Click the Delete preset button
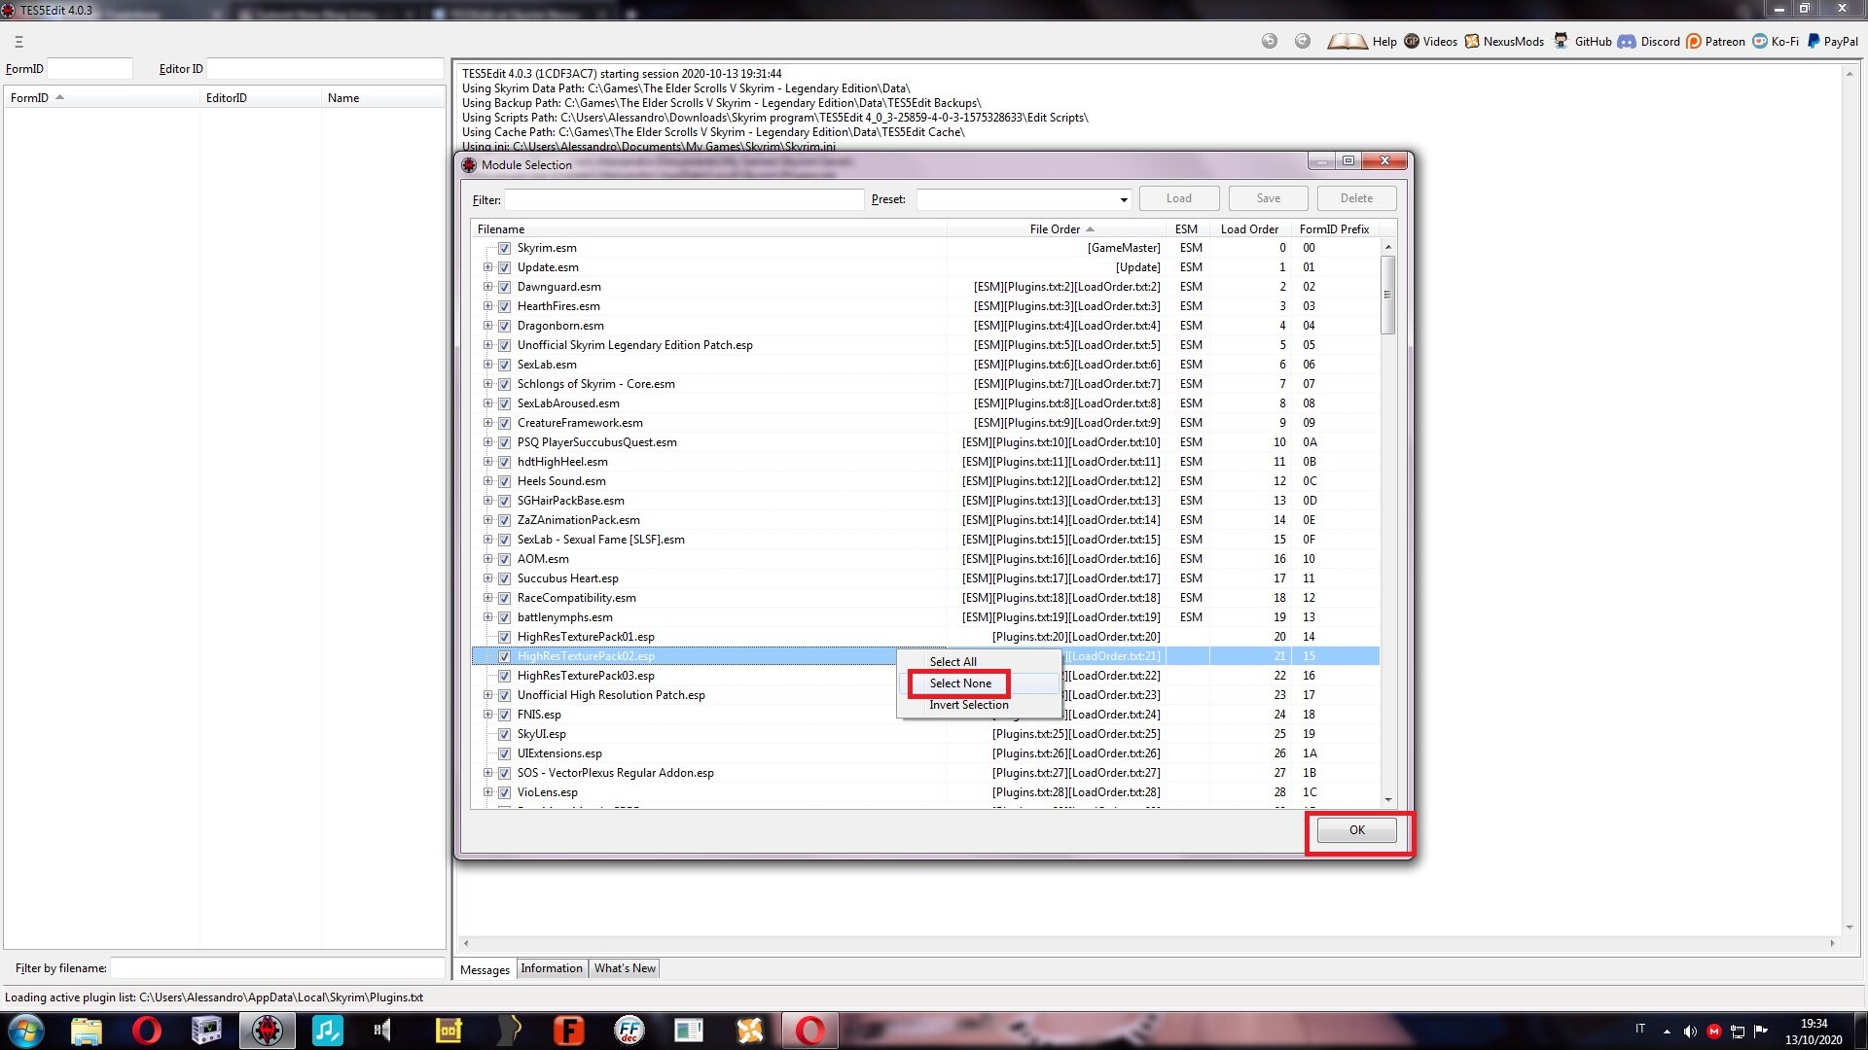This screenshot has height=1050, width=1868. pyautogui.click(x=1357, y=198)
